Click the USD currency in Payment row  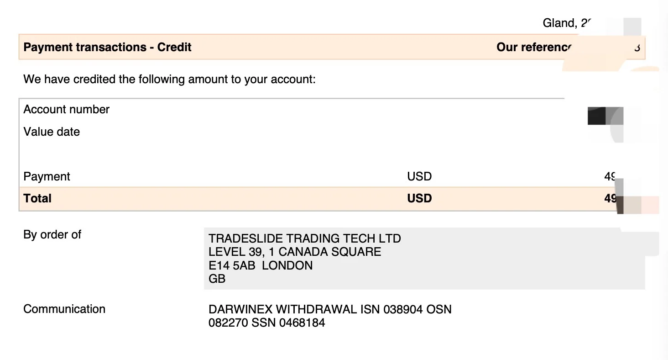click(419, 176)
